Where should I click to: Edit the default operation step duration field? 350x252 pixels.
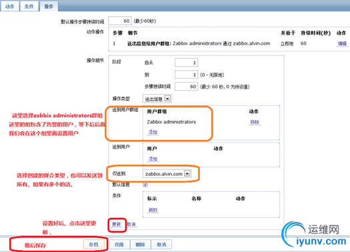120,21
